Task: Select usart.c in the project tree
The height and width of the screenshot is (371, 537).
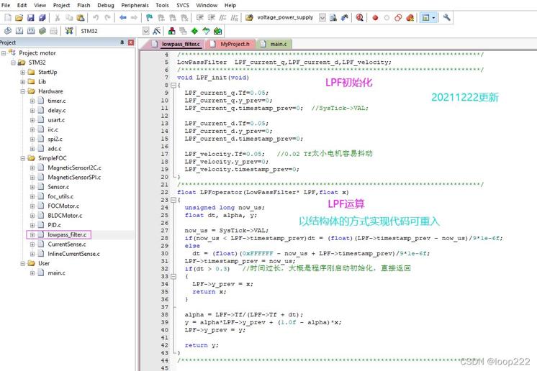Action: (56, 120)
